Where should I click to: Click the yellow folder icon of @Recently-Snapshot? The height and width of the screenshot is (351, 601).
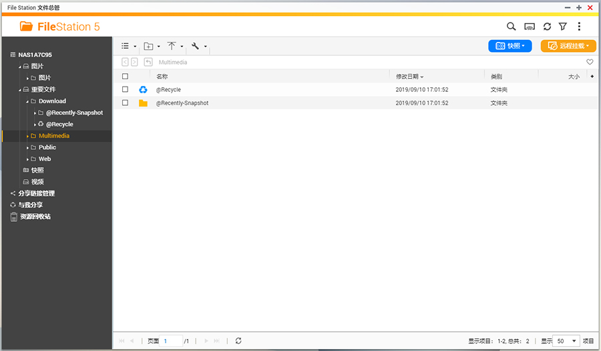coord(143,103)
